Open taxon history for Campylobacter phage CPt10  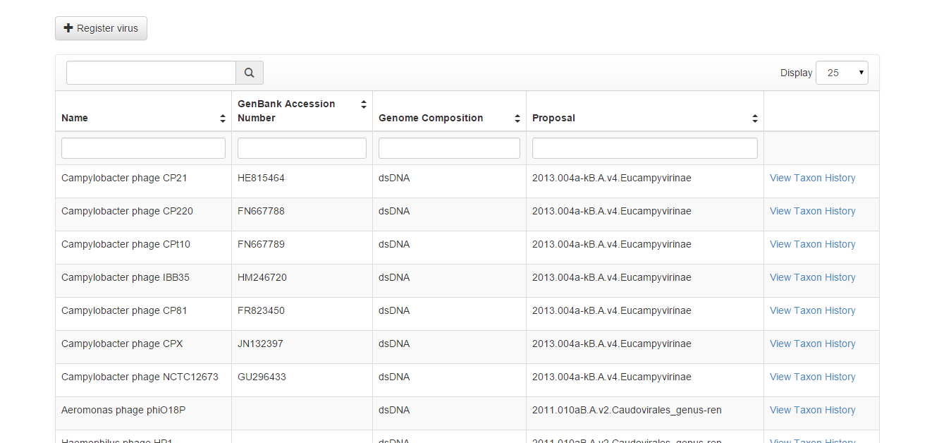click(x=812, y=245)
